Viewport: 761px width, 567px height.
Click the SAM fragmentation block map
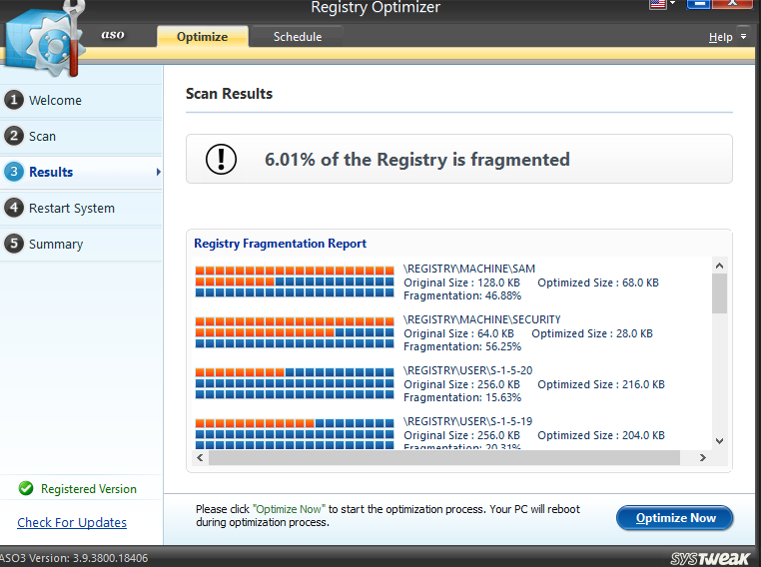click(295, 282)
